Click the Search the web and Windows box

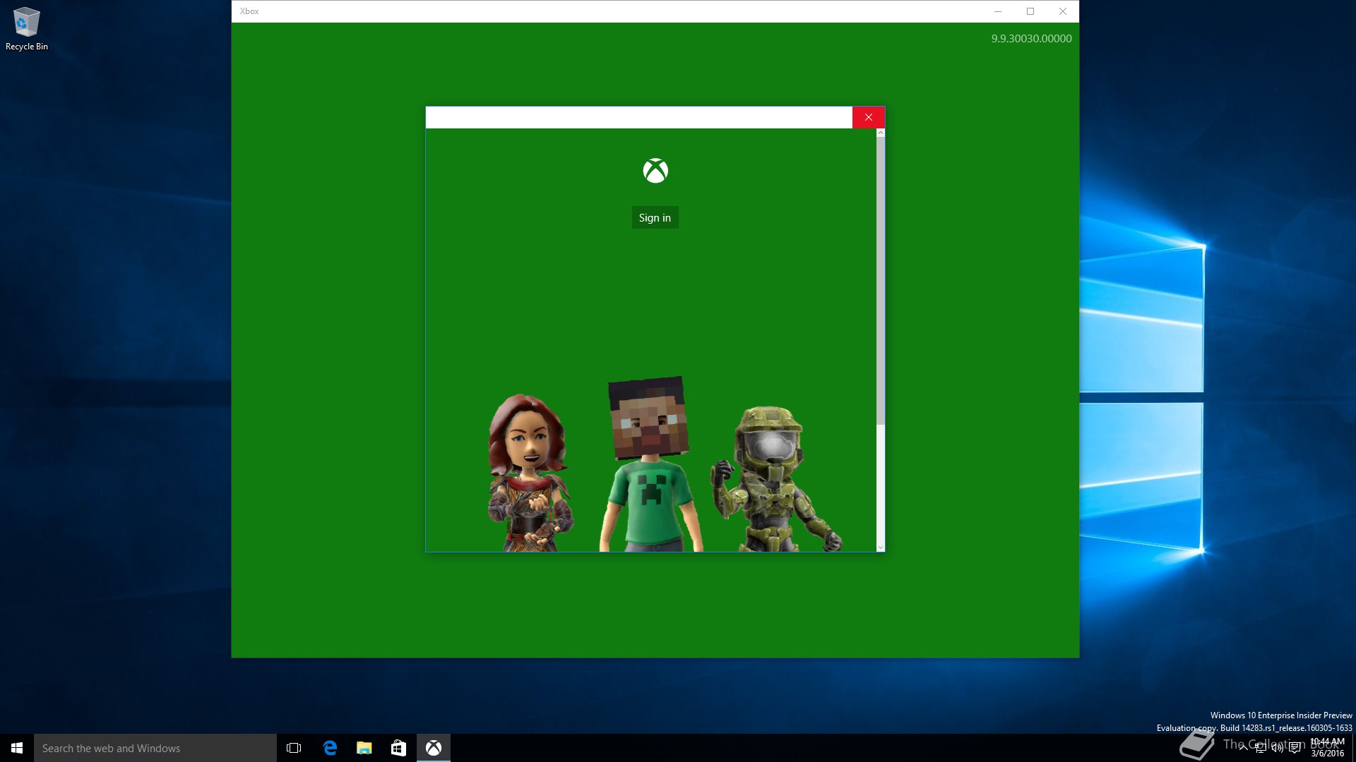pyautogui.click(x=155, y=748)
